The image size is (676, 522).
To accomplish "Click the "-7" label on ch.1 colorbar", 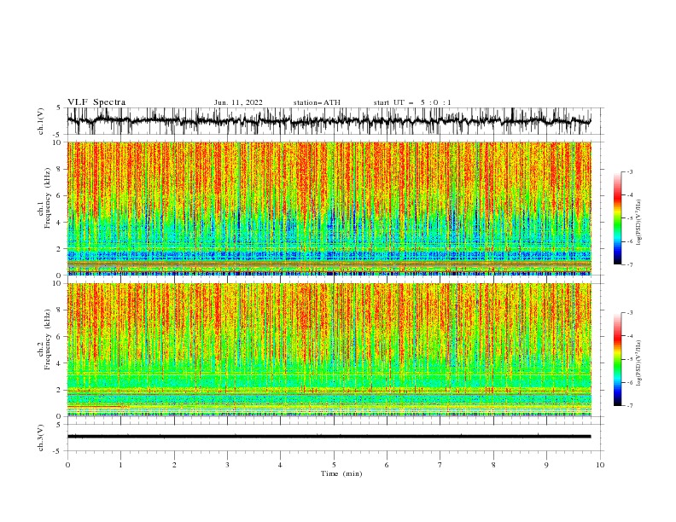I will click(x=629, y=264).
